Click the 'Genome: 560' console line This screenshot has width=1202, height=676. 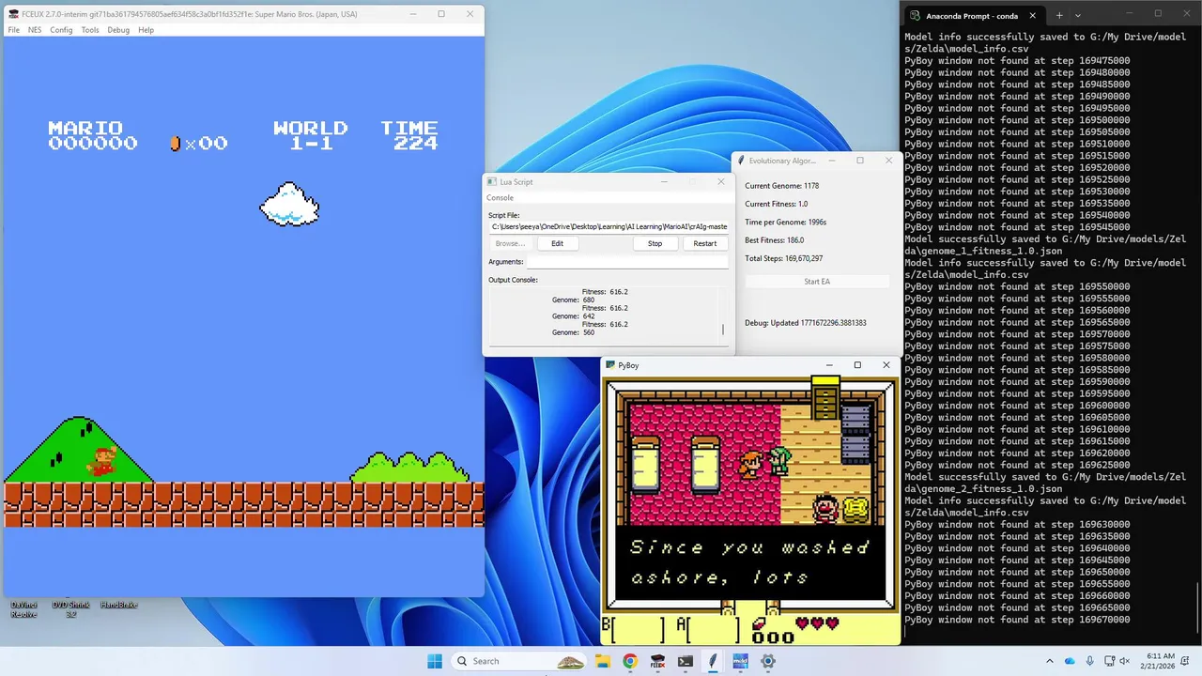574,332
